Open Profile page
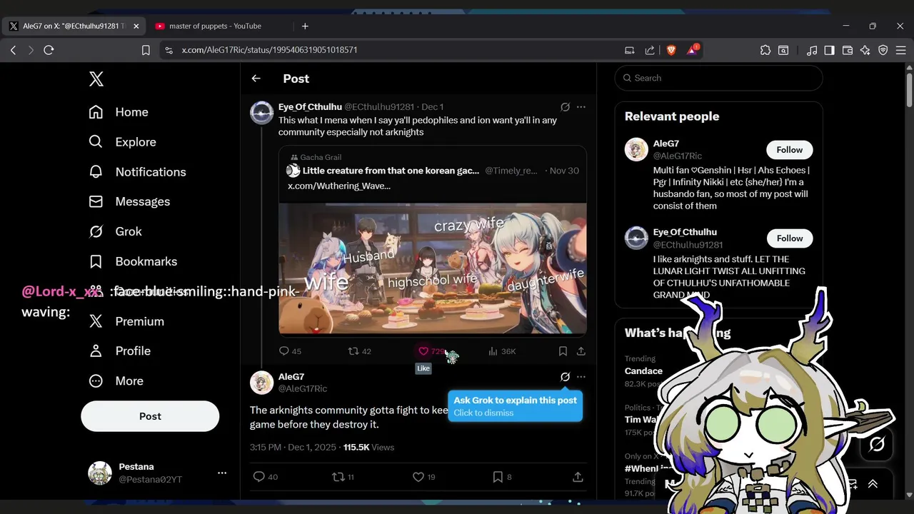914x514 pixels. (x=119, y=351)
